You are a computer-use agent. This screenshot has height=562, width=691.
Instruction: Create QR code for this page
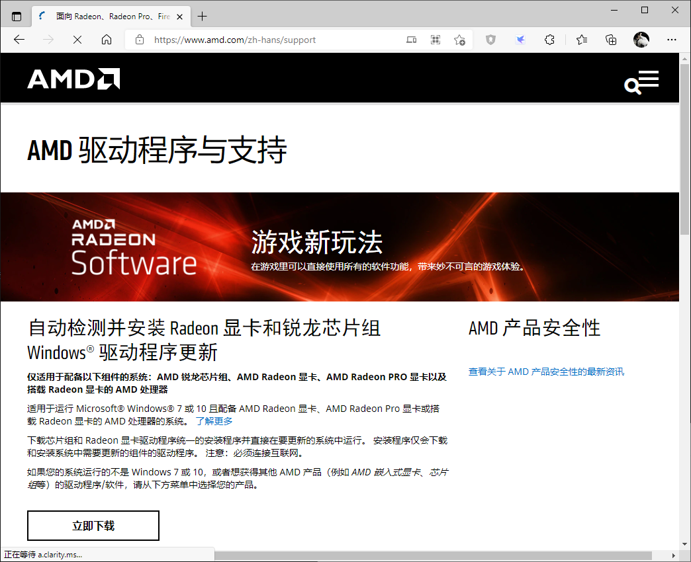436,40
